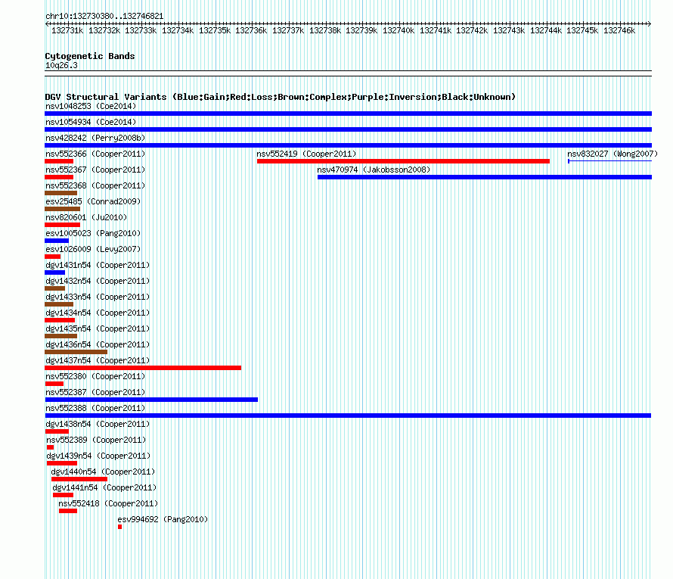Click the nsv552418 (Cooper2011) label

point(108,503)
